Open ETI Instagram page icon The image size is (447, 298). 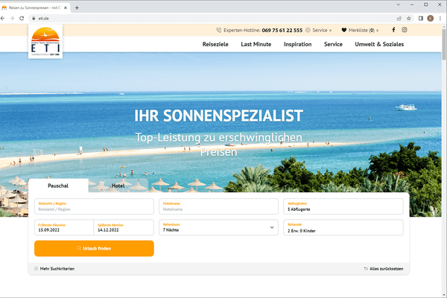click(405, 30)
